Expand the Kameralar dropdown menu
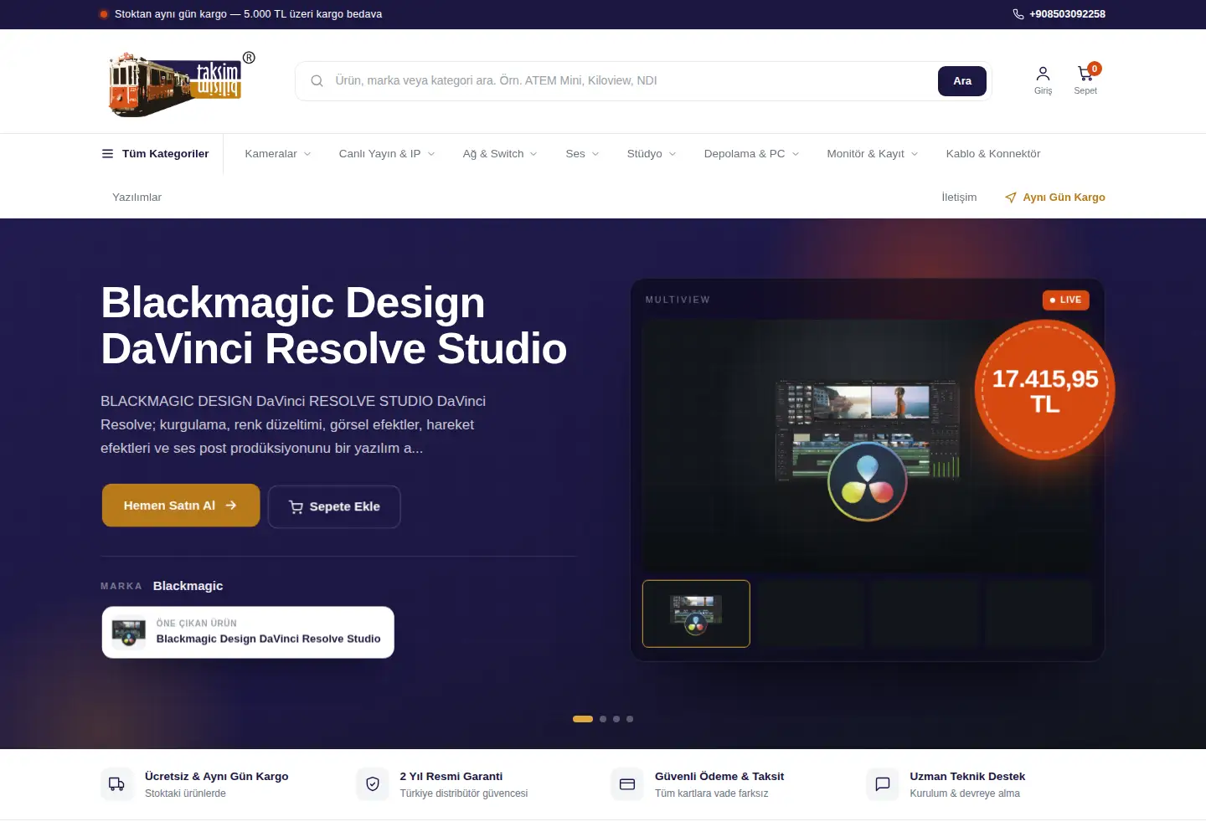Image resolution: width=1206 pixels, height=837 pixels. point(278,154)
